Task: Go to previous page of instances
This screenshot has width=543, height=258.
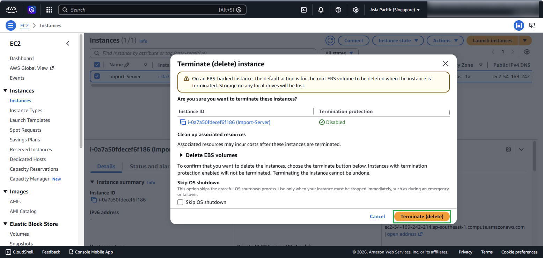Action: pyautogui.click(x=493, y=52)
